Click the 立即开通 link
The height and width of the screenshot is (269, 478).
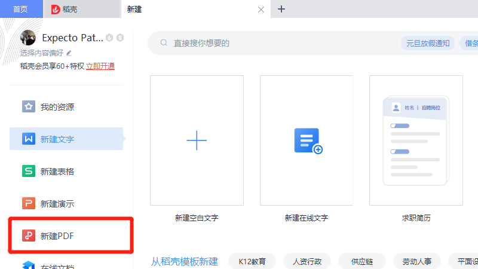tap(100, 66)
